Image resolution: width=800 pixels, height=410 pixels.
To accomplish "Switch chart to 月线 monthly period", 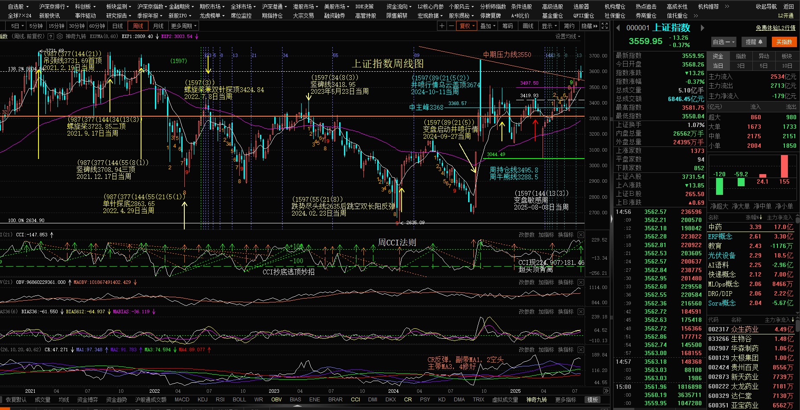I will point(158,26).
